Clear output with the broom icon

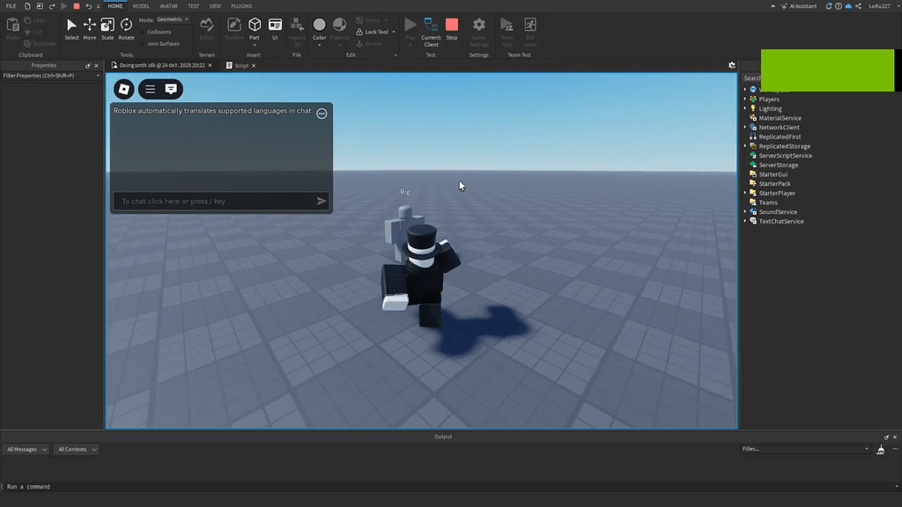point(881,450)
